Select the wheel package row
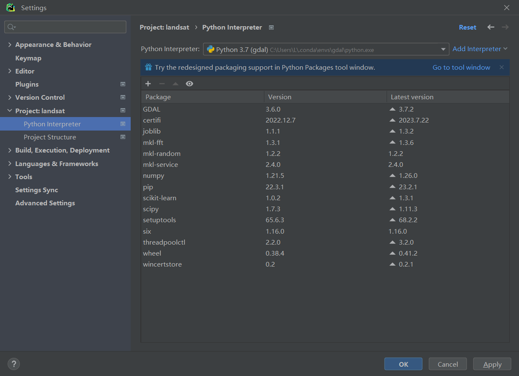 coord(325,253)
